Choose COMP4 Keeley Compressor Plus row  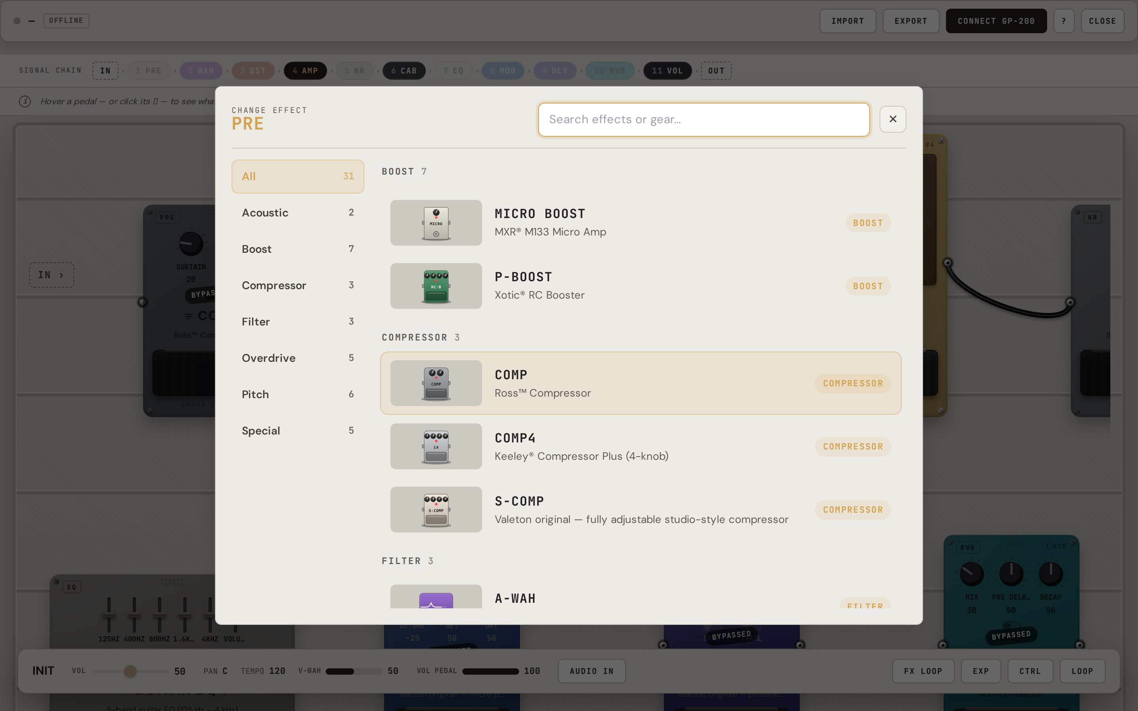pos(641,446)
